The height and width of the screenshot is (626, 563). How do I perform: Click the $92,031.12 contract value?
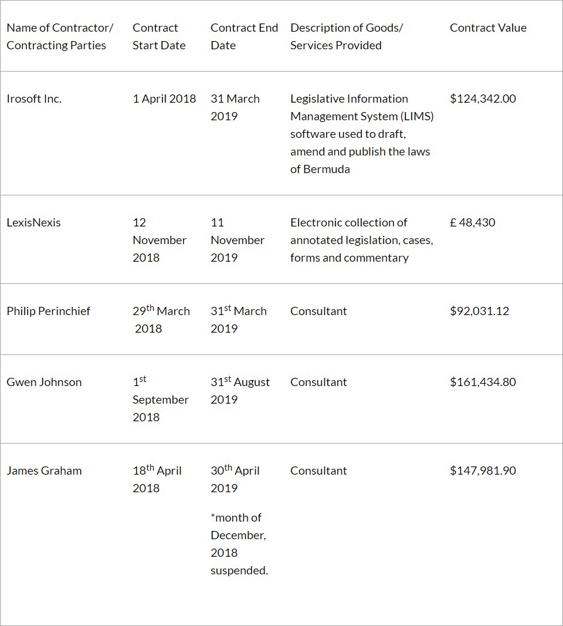(x=479, y=311)
